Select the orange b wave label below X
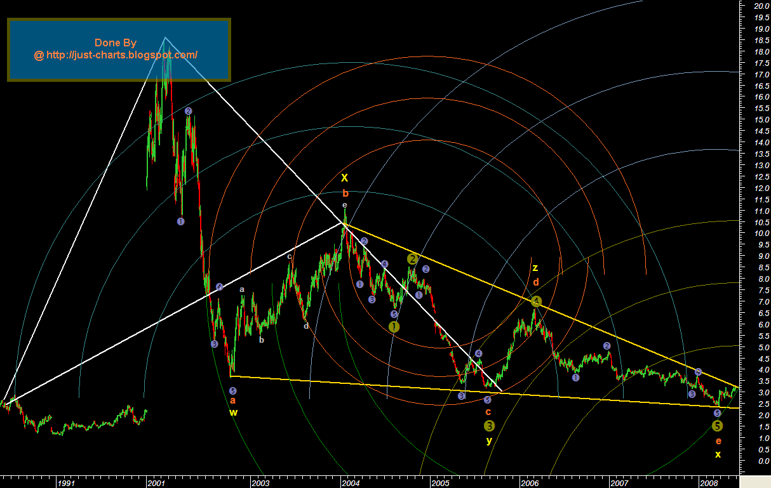 tap(345, 194)
